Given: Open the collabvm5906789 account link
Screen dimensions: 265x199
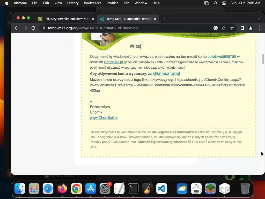Looking at the screenshot, I should 222,56.
